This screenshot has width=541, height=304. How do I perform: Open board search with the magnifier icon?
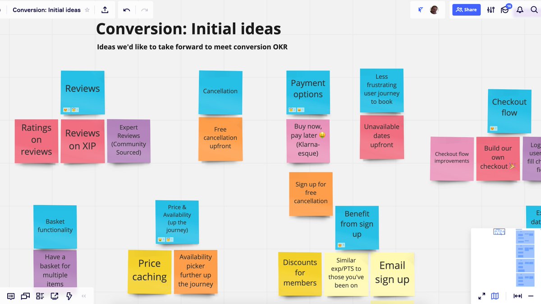535,9
